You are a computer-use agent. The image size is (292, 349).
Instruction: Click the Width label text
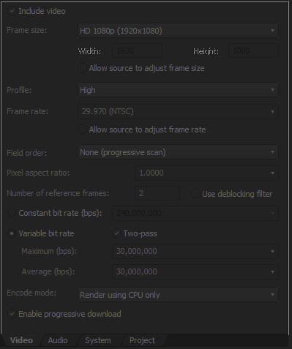point(89,51)
